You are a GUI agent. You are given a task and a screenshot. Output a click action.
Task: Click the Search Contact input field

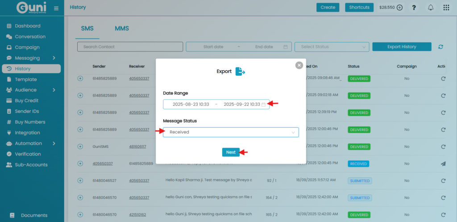130,47
